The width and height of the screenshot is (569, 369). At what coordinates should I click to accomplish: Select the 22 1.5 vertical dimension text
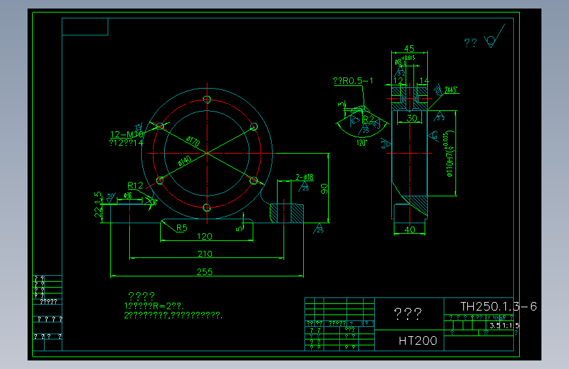[x=98, y=205]
